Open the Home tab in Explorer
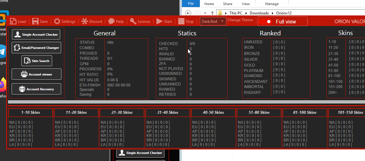 pyautogui.click(x=209, y=4)
